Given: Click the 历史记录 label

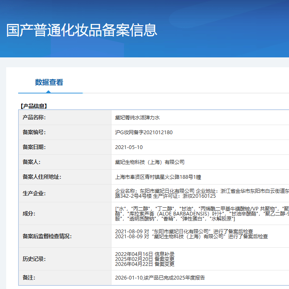Looking at the screenshot, I should (x=34, y=259).
